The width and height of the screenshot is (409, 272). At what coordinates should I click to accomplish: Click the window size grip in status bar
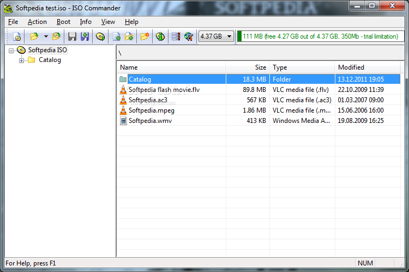[401, 264]
